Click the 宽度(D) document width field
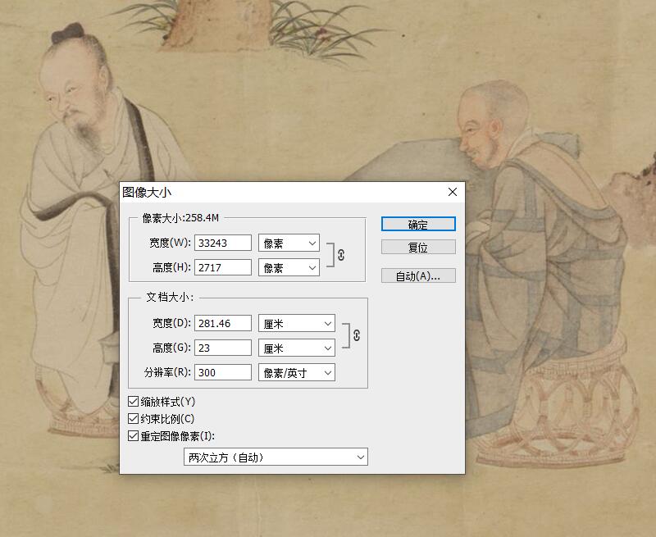656x537 pixels. pyautogui.click(x=223, y=323)
